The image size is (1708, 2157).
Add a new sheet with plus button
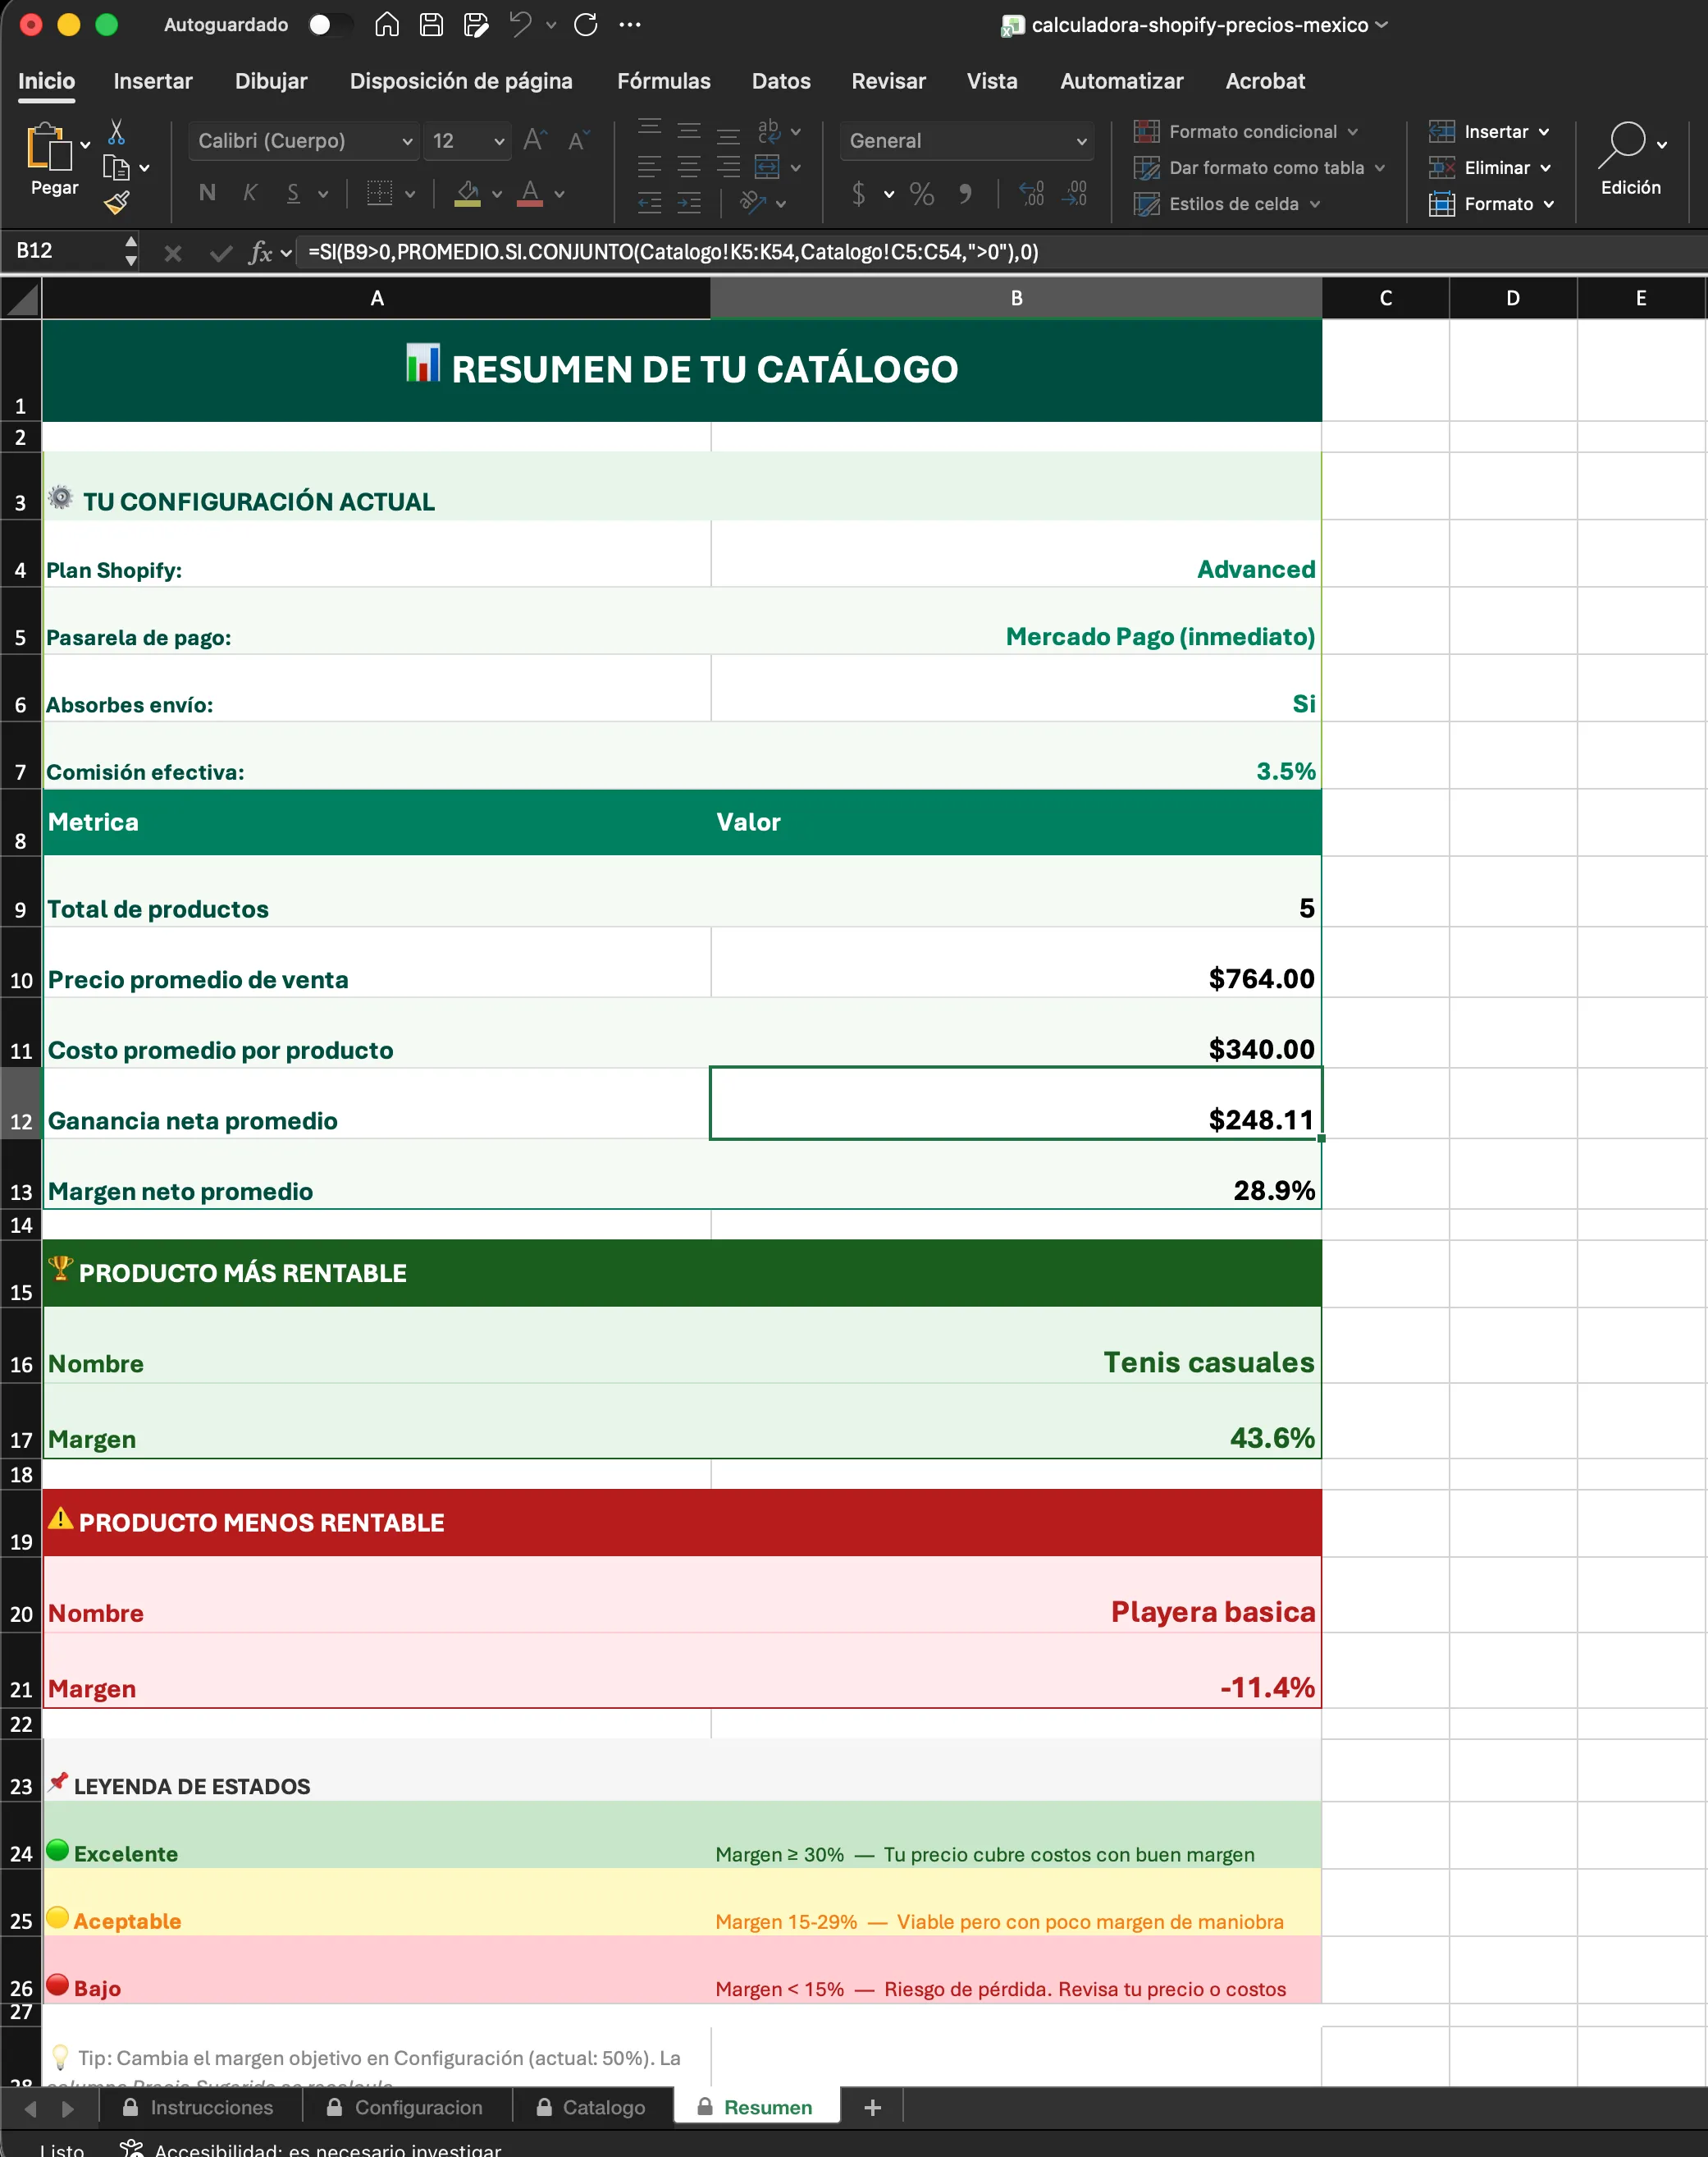pos(872,2108)
